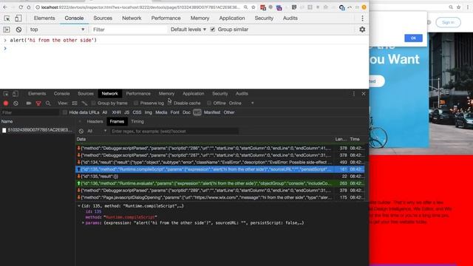Open the Default levels dropdown

(188, 30)
